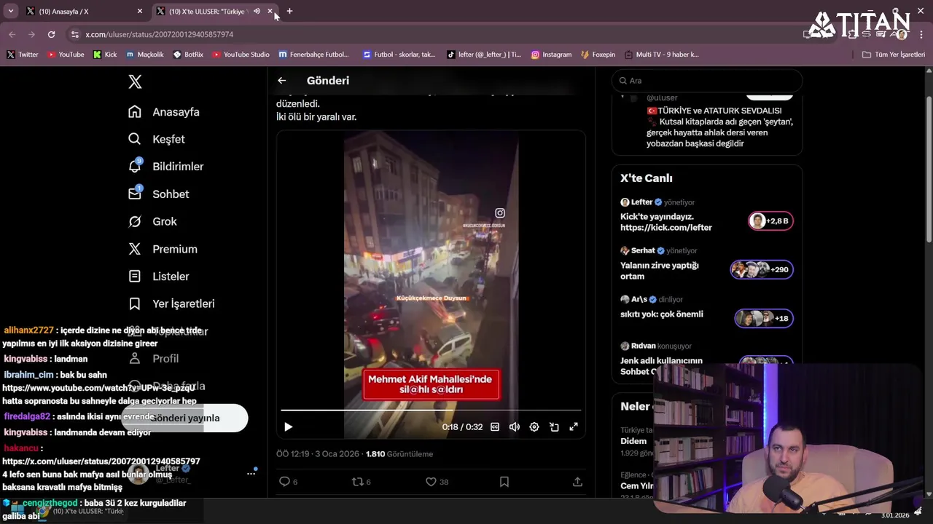933x524 pixels.
Task: Open account menu three dots
Action: [x=251, y=473]
